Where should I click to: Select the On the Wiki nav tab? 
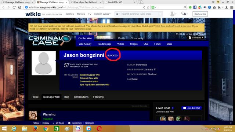point(85,38)
